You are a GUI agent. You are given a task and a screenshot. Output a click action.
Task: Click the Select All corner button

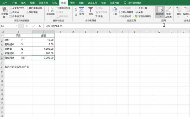2,32
